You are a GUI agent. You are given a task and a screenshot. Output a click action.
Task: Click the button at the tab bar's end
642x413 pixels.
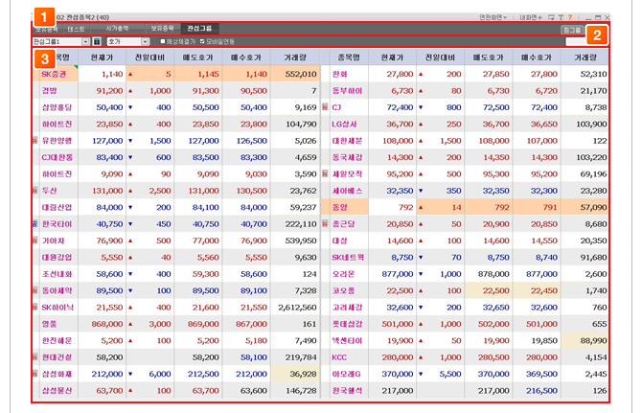pos(572,30)
